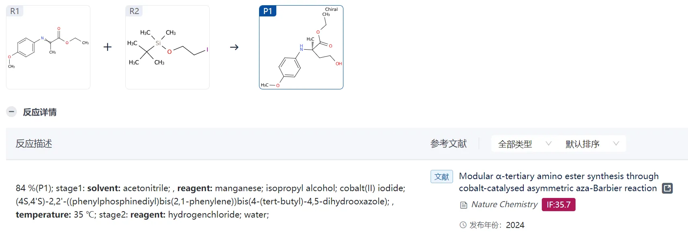The image size is (688, 232).
Task: Click the red IF:35.7 impact factor badge
Action: [558, 205]
